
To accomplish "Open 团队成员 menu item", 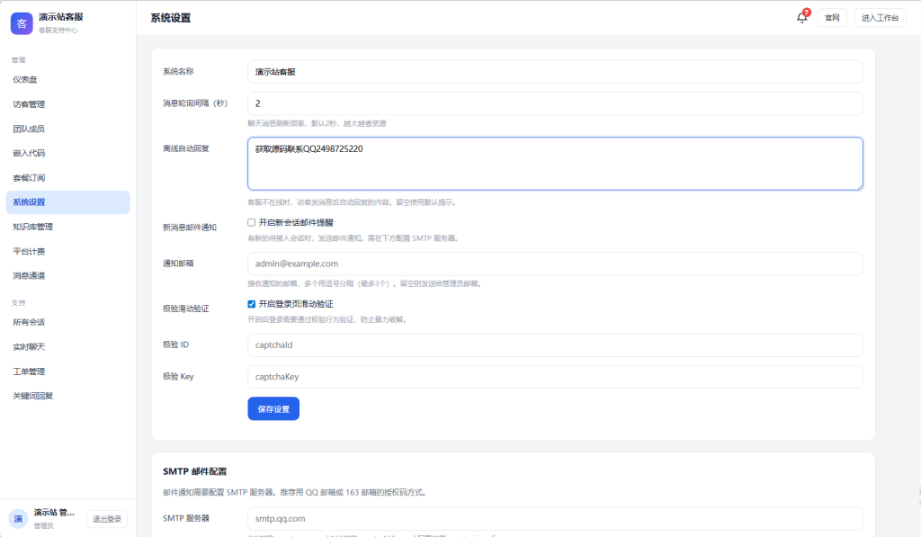I will click(67, 130).
